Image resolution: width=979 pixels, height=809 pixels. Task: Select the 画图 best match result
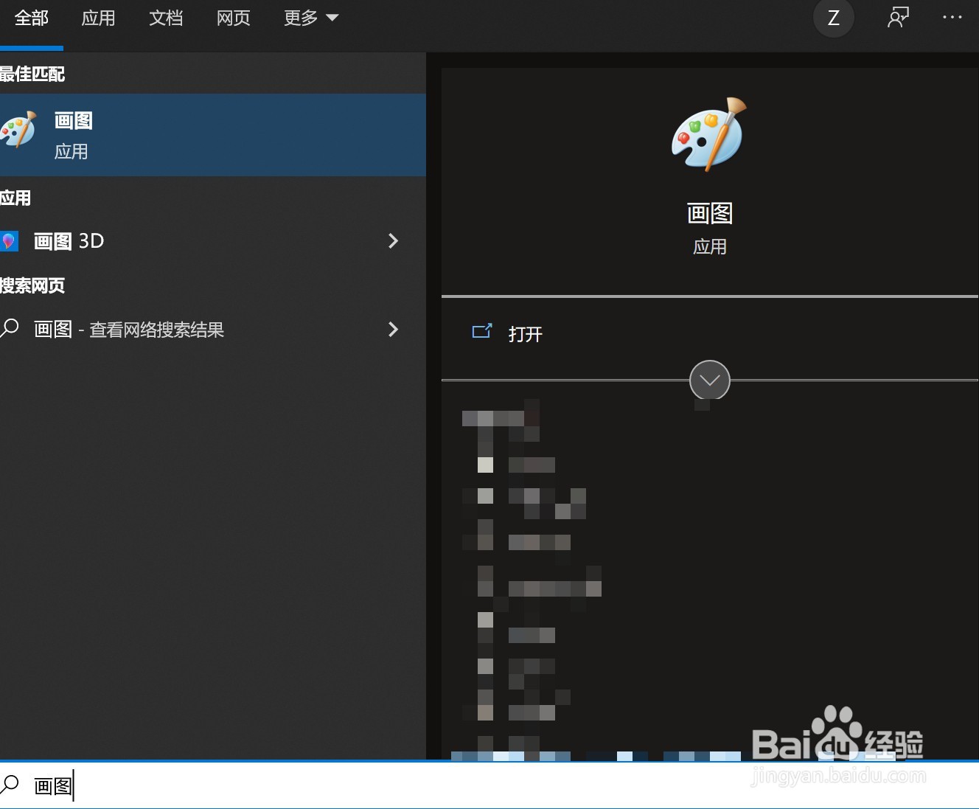tap(213, 135)
